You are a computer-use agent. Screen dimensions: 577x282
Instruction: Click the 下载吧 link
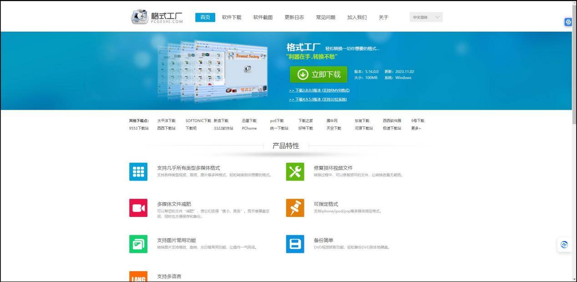point(191,128)
